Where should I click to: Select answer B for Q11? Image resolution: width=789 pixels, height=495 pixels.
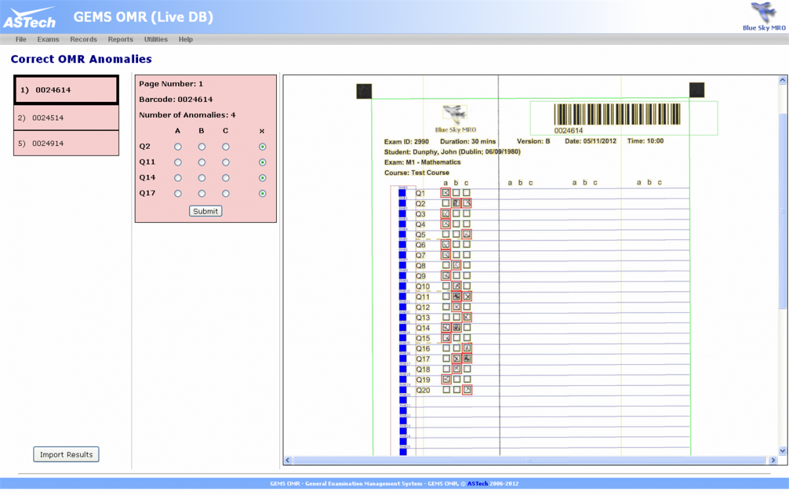click(202, 162)
